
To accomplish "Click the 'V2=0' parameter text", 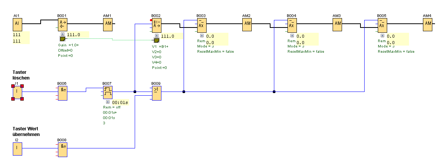I will (156, 52).
